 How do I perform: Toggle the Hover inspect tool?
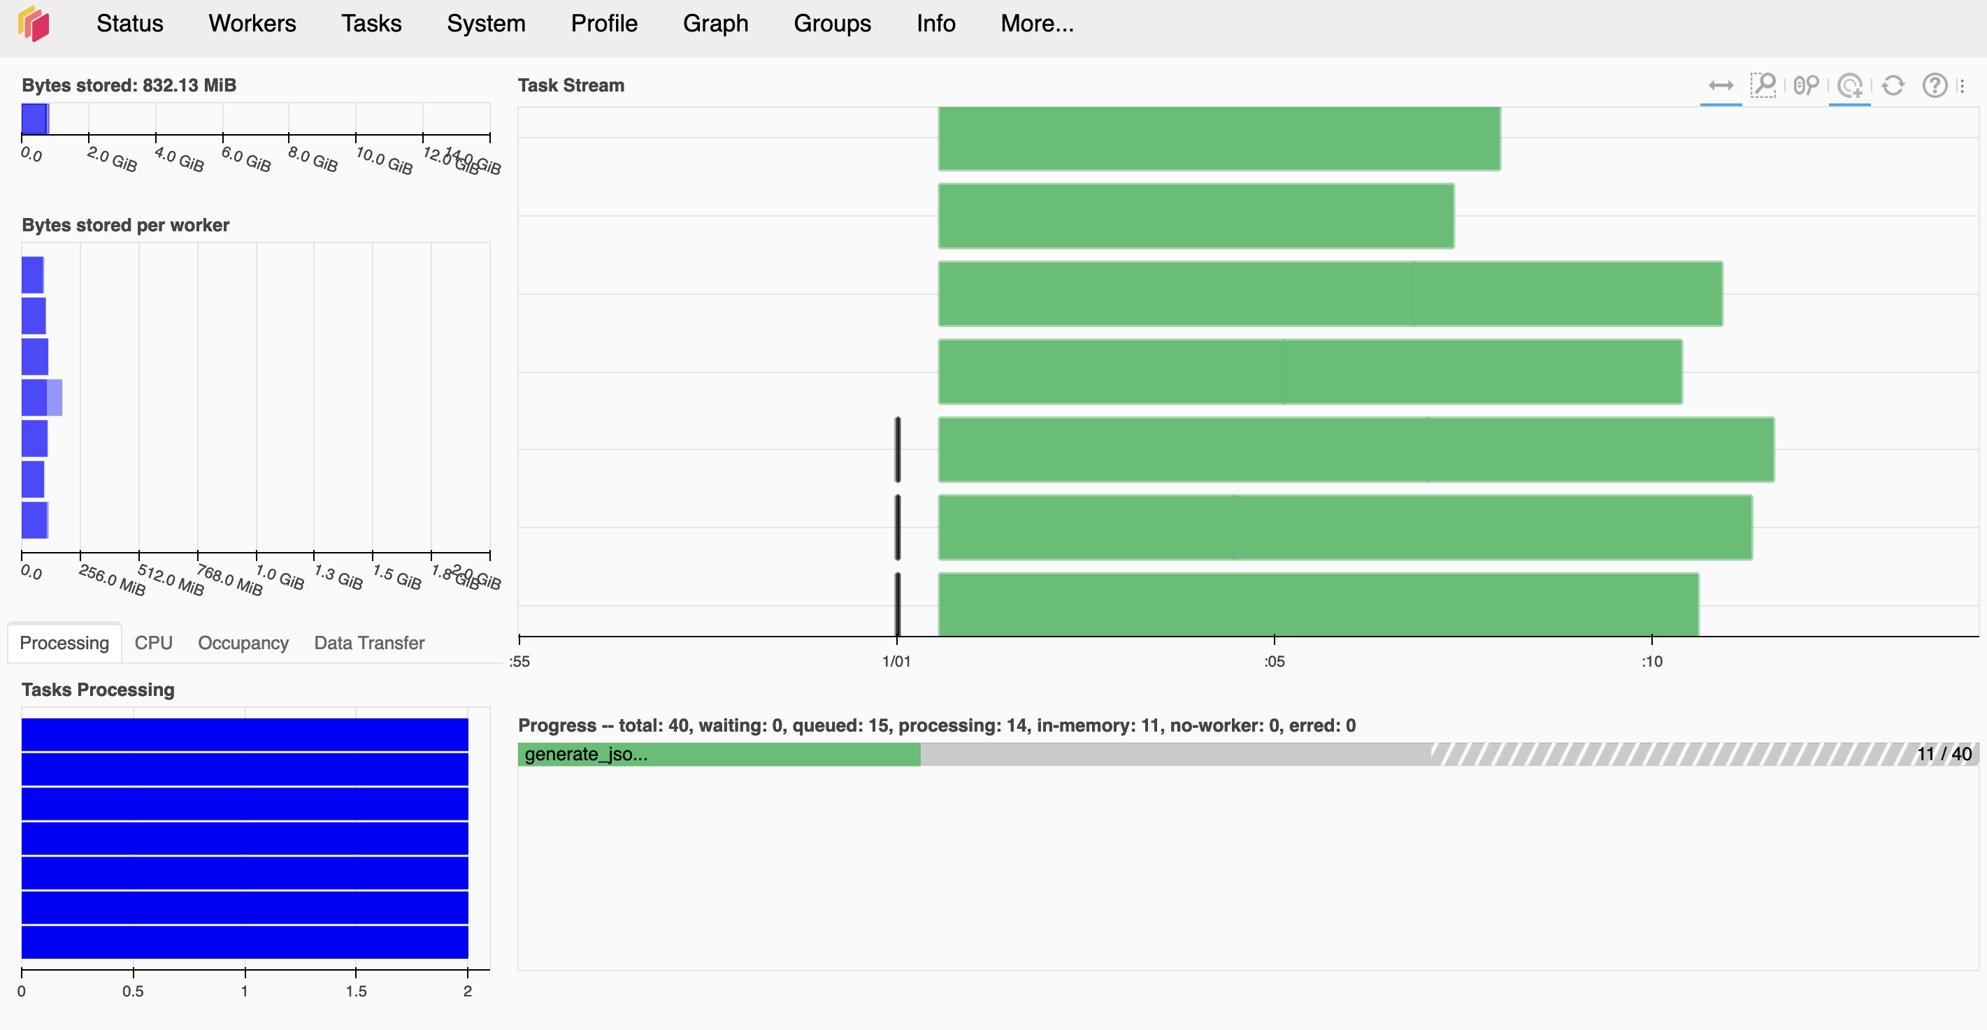(x=1849, y=85)
